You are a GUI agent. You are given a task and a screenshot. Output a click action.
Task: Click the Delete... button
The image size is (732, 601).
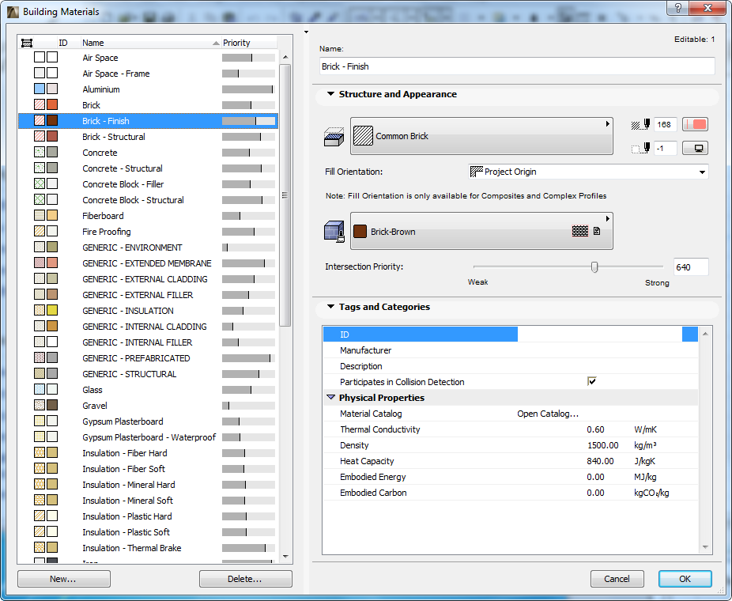tap(246, 579)
